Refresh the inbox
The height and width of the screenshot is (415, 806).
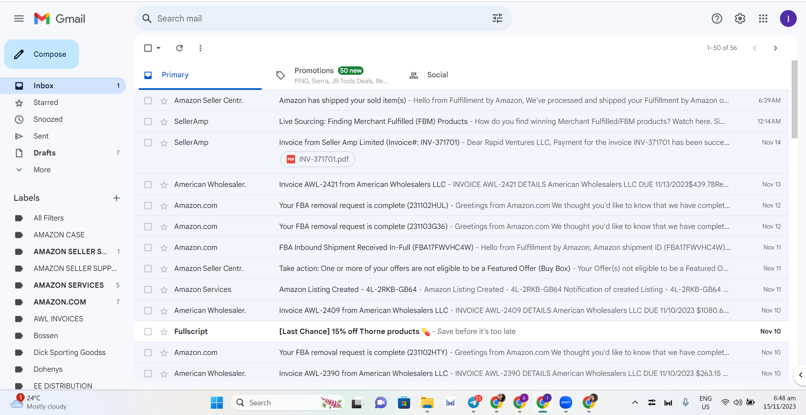(180, 48)
